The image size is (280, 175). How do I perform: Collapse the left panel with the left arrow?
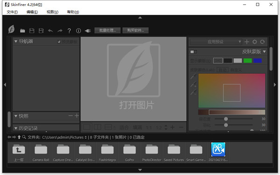pos(5,84)
